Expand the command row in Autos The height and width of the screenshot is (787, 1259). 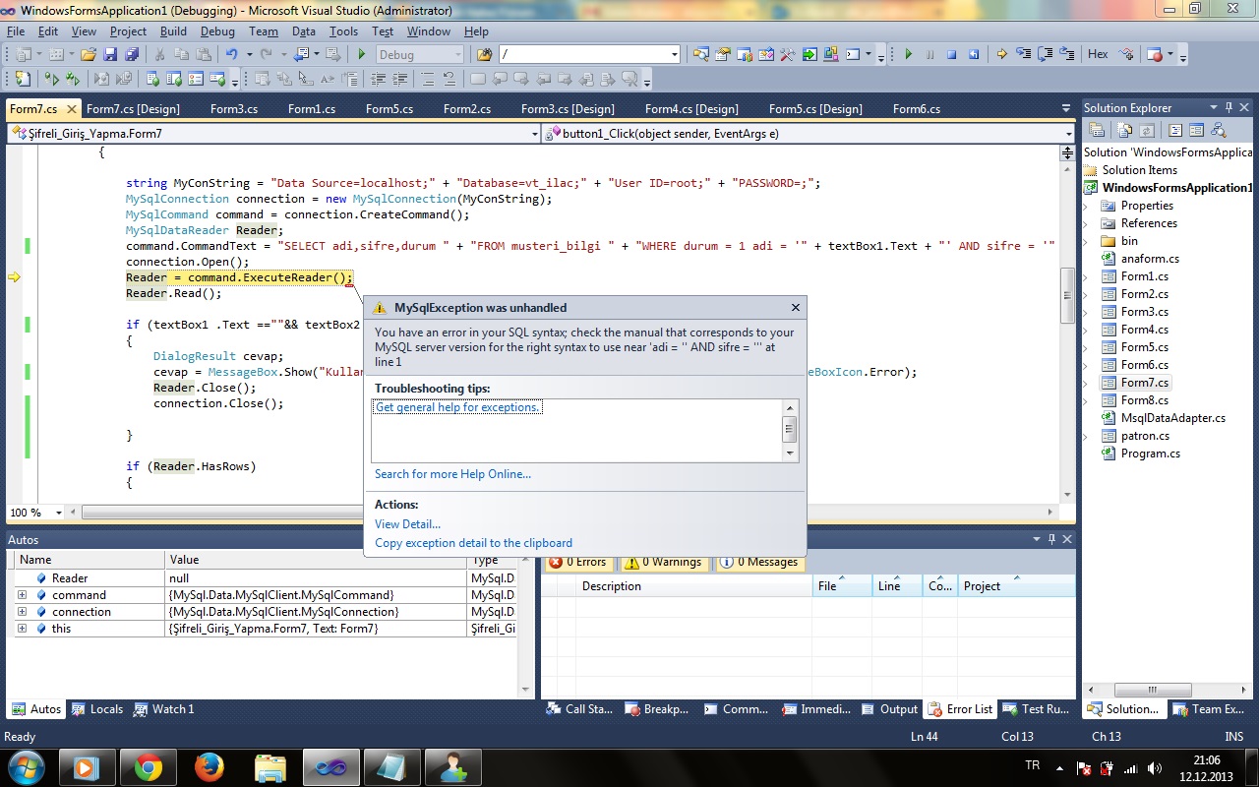click(x=22, y=595)
